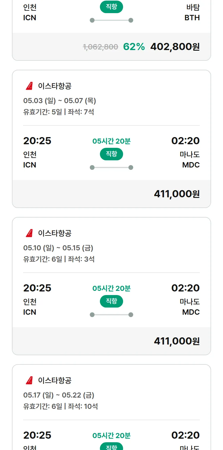This screenshot has height=450, width=223.
Task: Click route line under 직항 in 05.03 card
Action: pyautogui.click(x=111, y=167)
